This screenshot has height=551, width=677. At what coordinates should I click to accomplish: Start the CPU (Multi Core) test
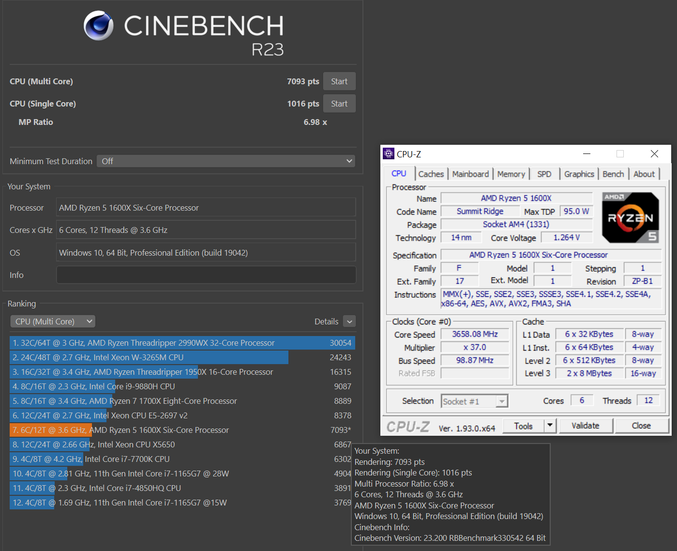point(339,81)
